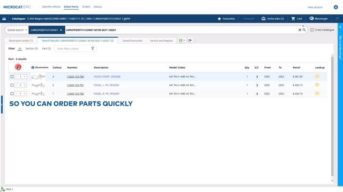
Task: Open the list view options dropdown
Action: click(182, 41)
